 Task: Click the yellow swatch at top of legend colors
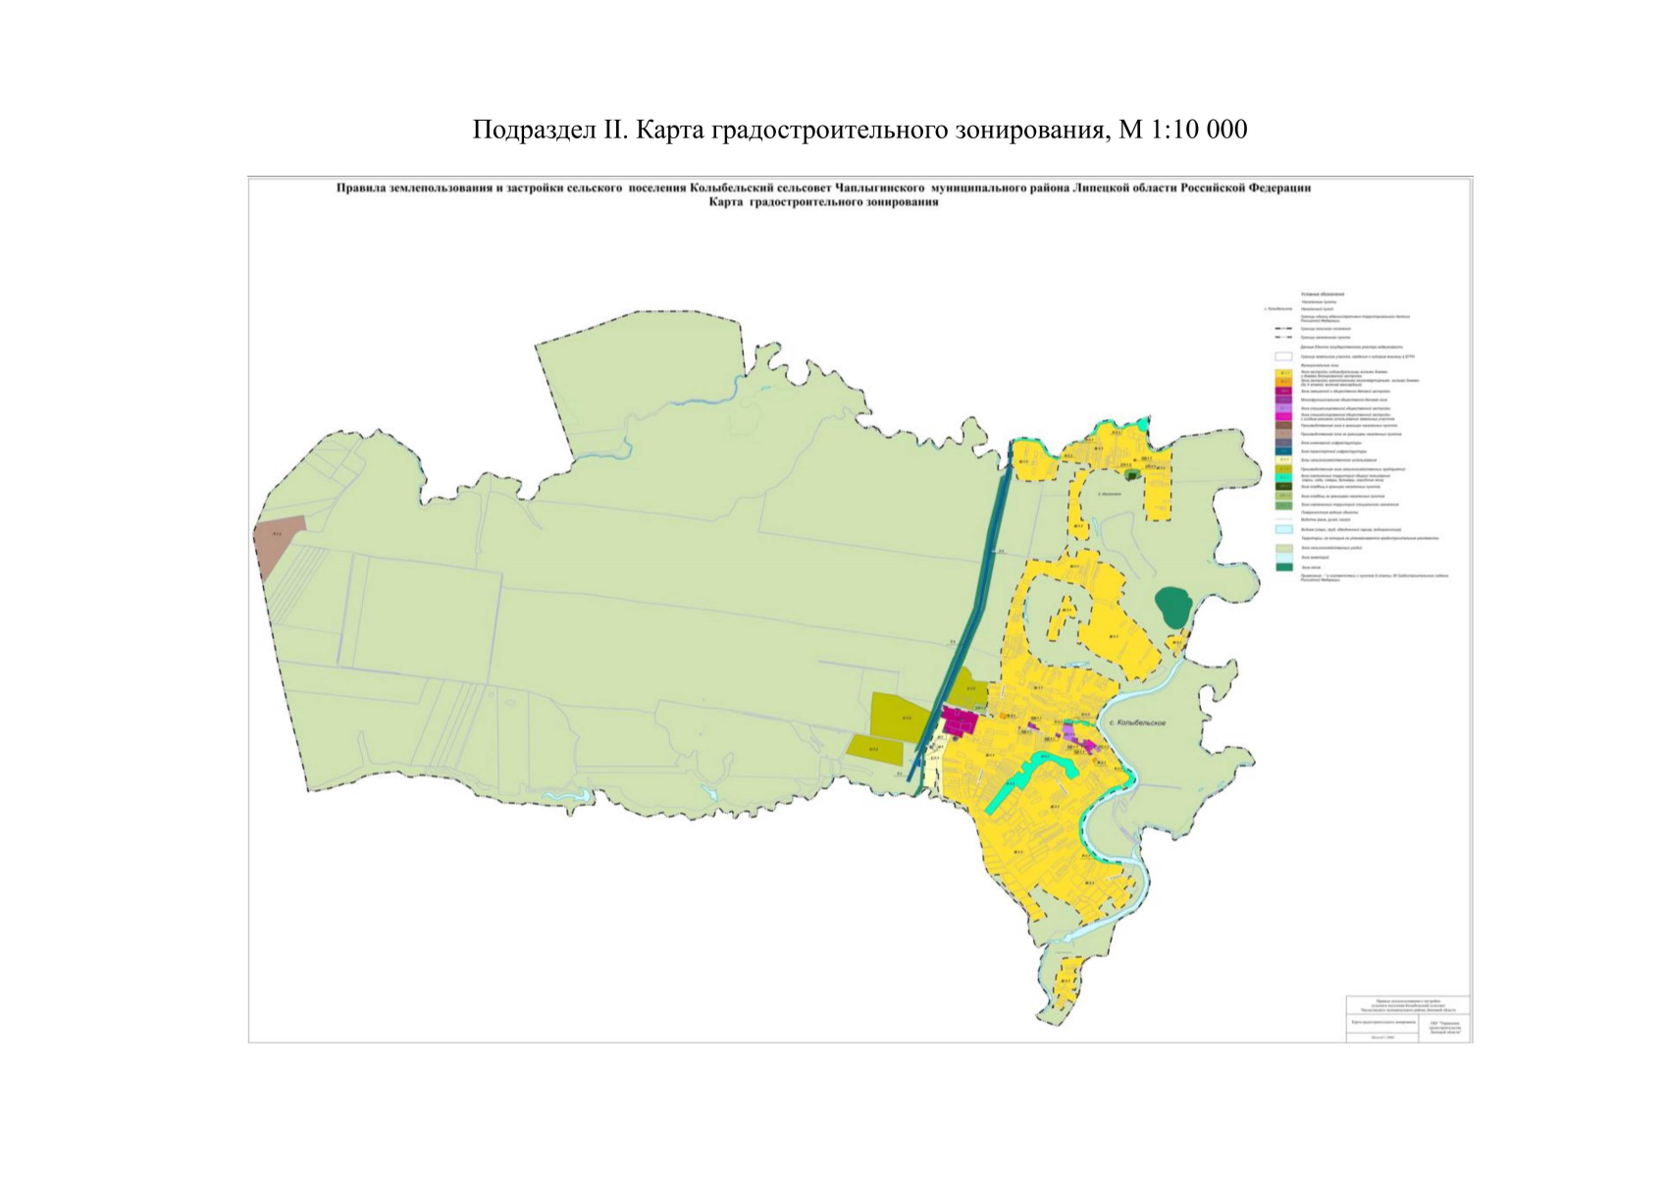(x=1282, y=373)
